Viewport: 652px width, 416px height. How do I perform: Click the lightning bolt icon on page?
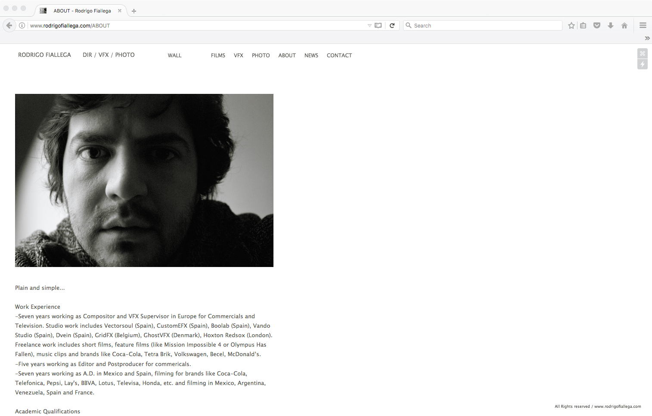pyautogui.click(x=643, y=64)
